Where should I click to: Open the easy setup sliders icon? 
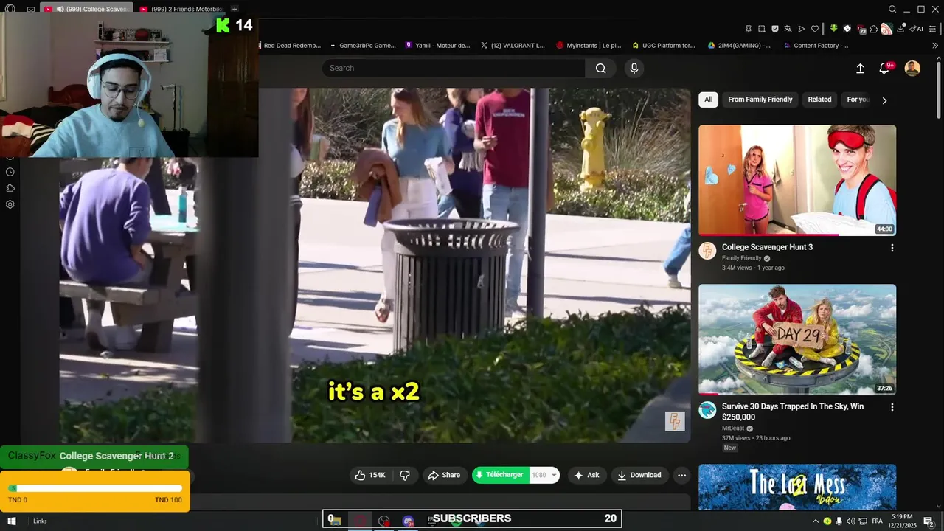(x=933, y=29)
